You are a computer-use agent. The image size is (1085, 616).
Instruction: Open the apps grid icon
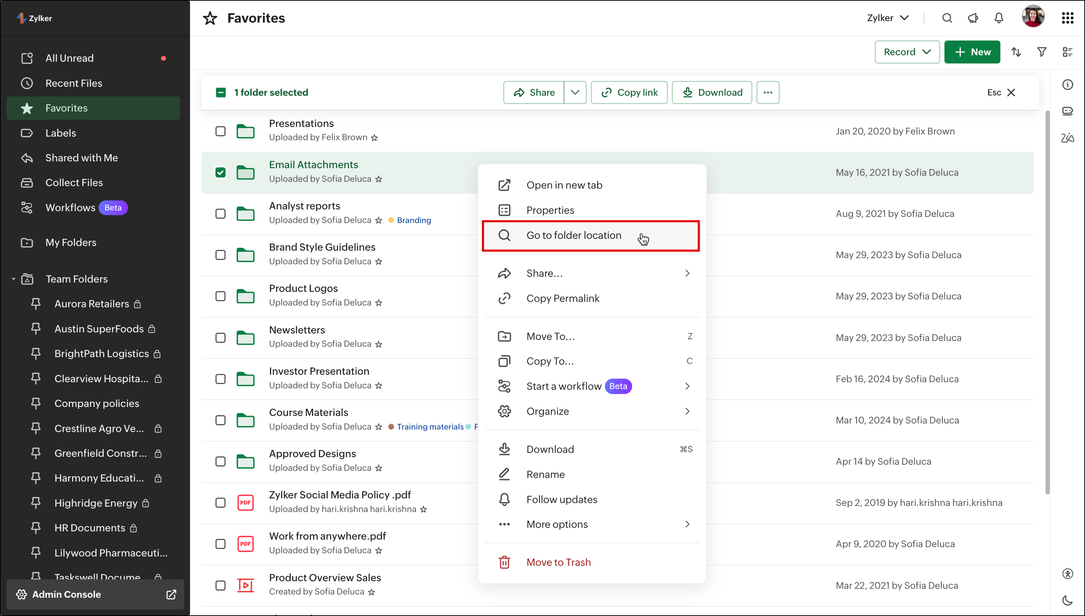(1067, 18)
